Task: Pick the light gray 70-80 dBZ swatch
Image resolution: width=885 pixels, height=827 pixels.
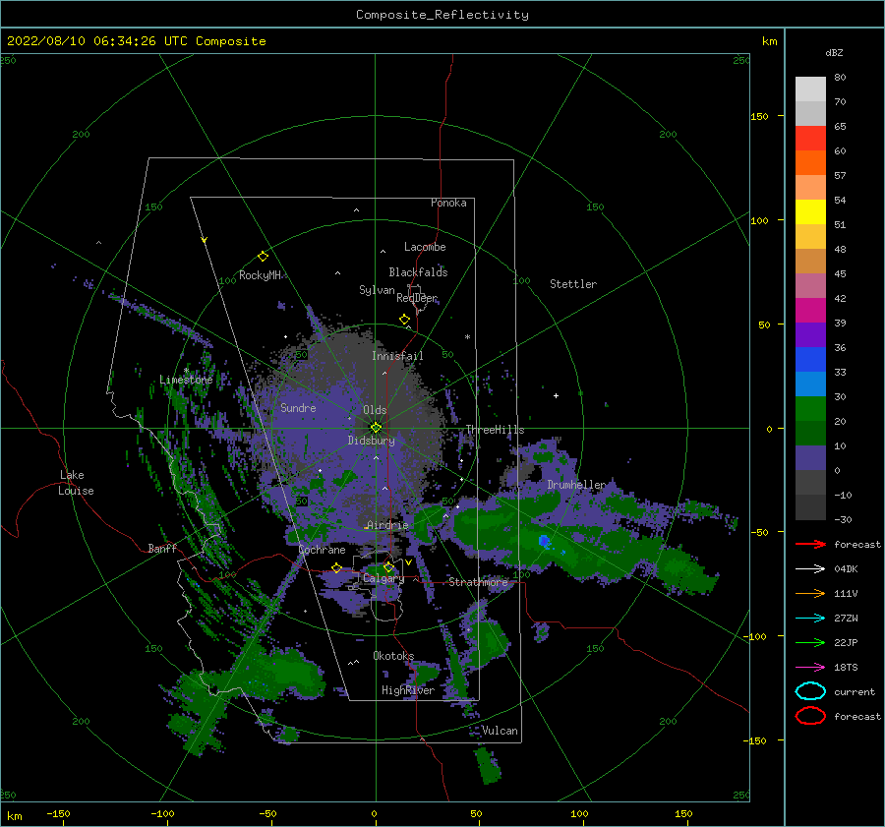Action: [810, 89]
